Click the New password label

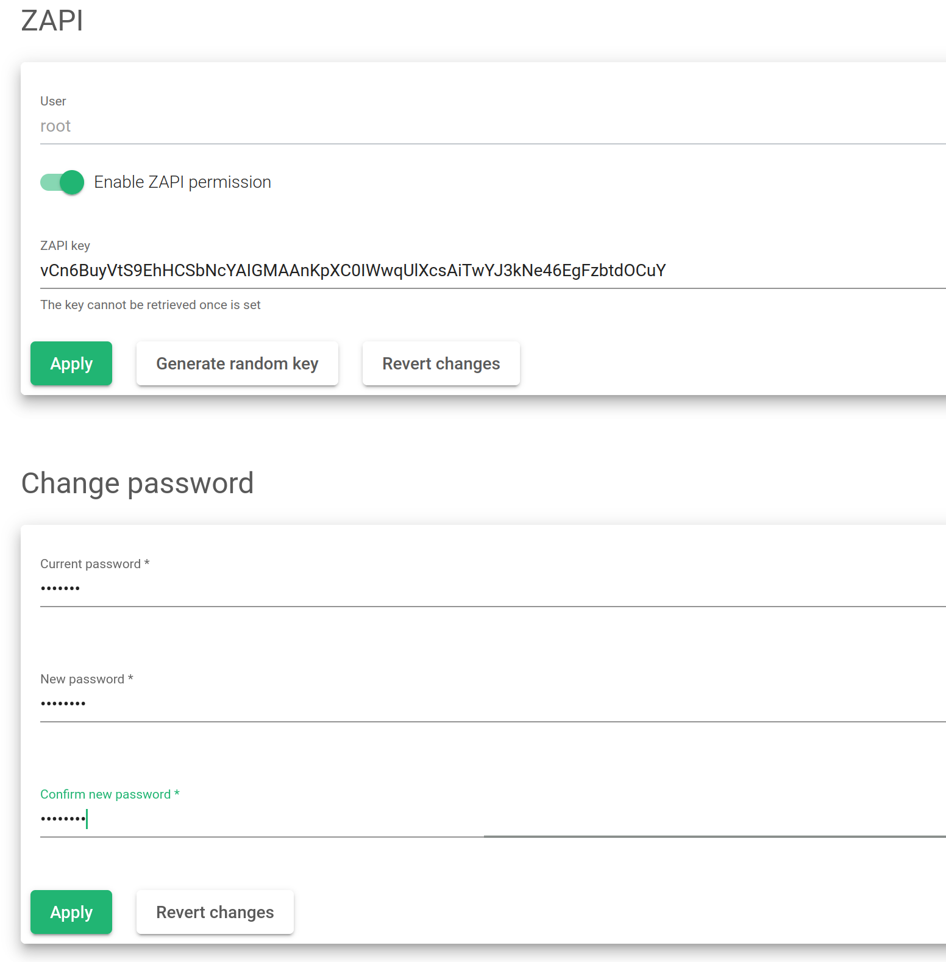point(87,679)
